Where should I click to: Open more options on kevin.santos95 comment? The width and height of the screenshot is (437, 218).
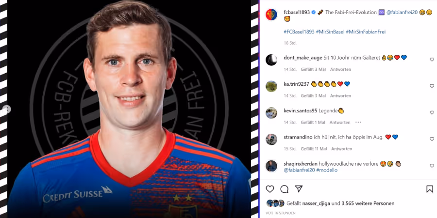tap(358, 123)
